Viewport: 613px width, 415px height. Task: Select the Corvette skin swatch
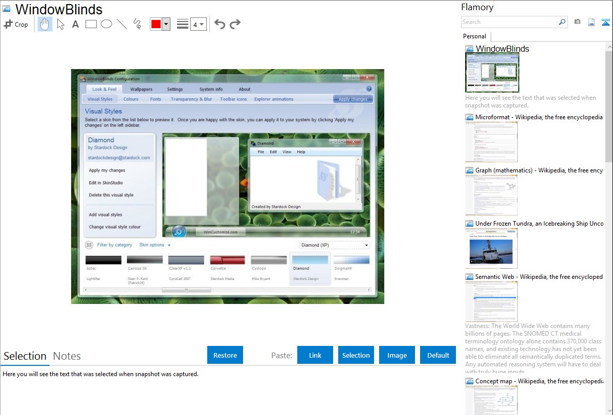[x=227, y=260]
